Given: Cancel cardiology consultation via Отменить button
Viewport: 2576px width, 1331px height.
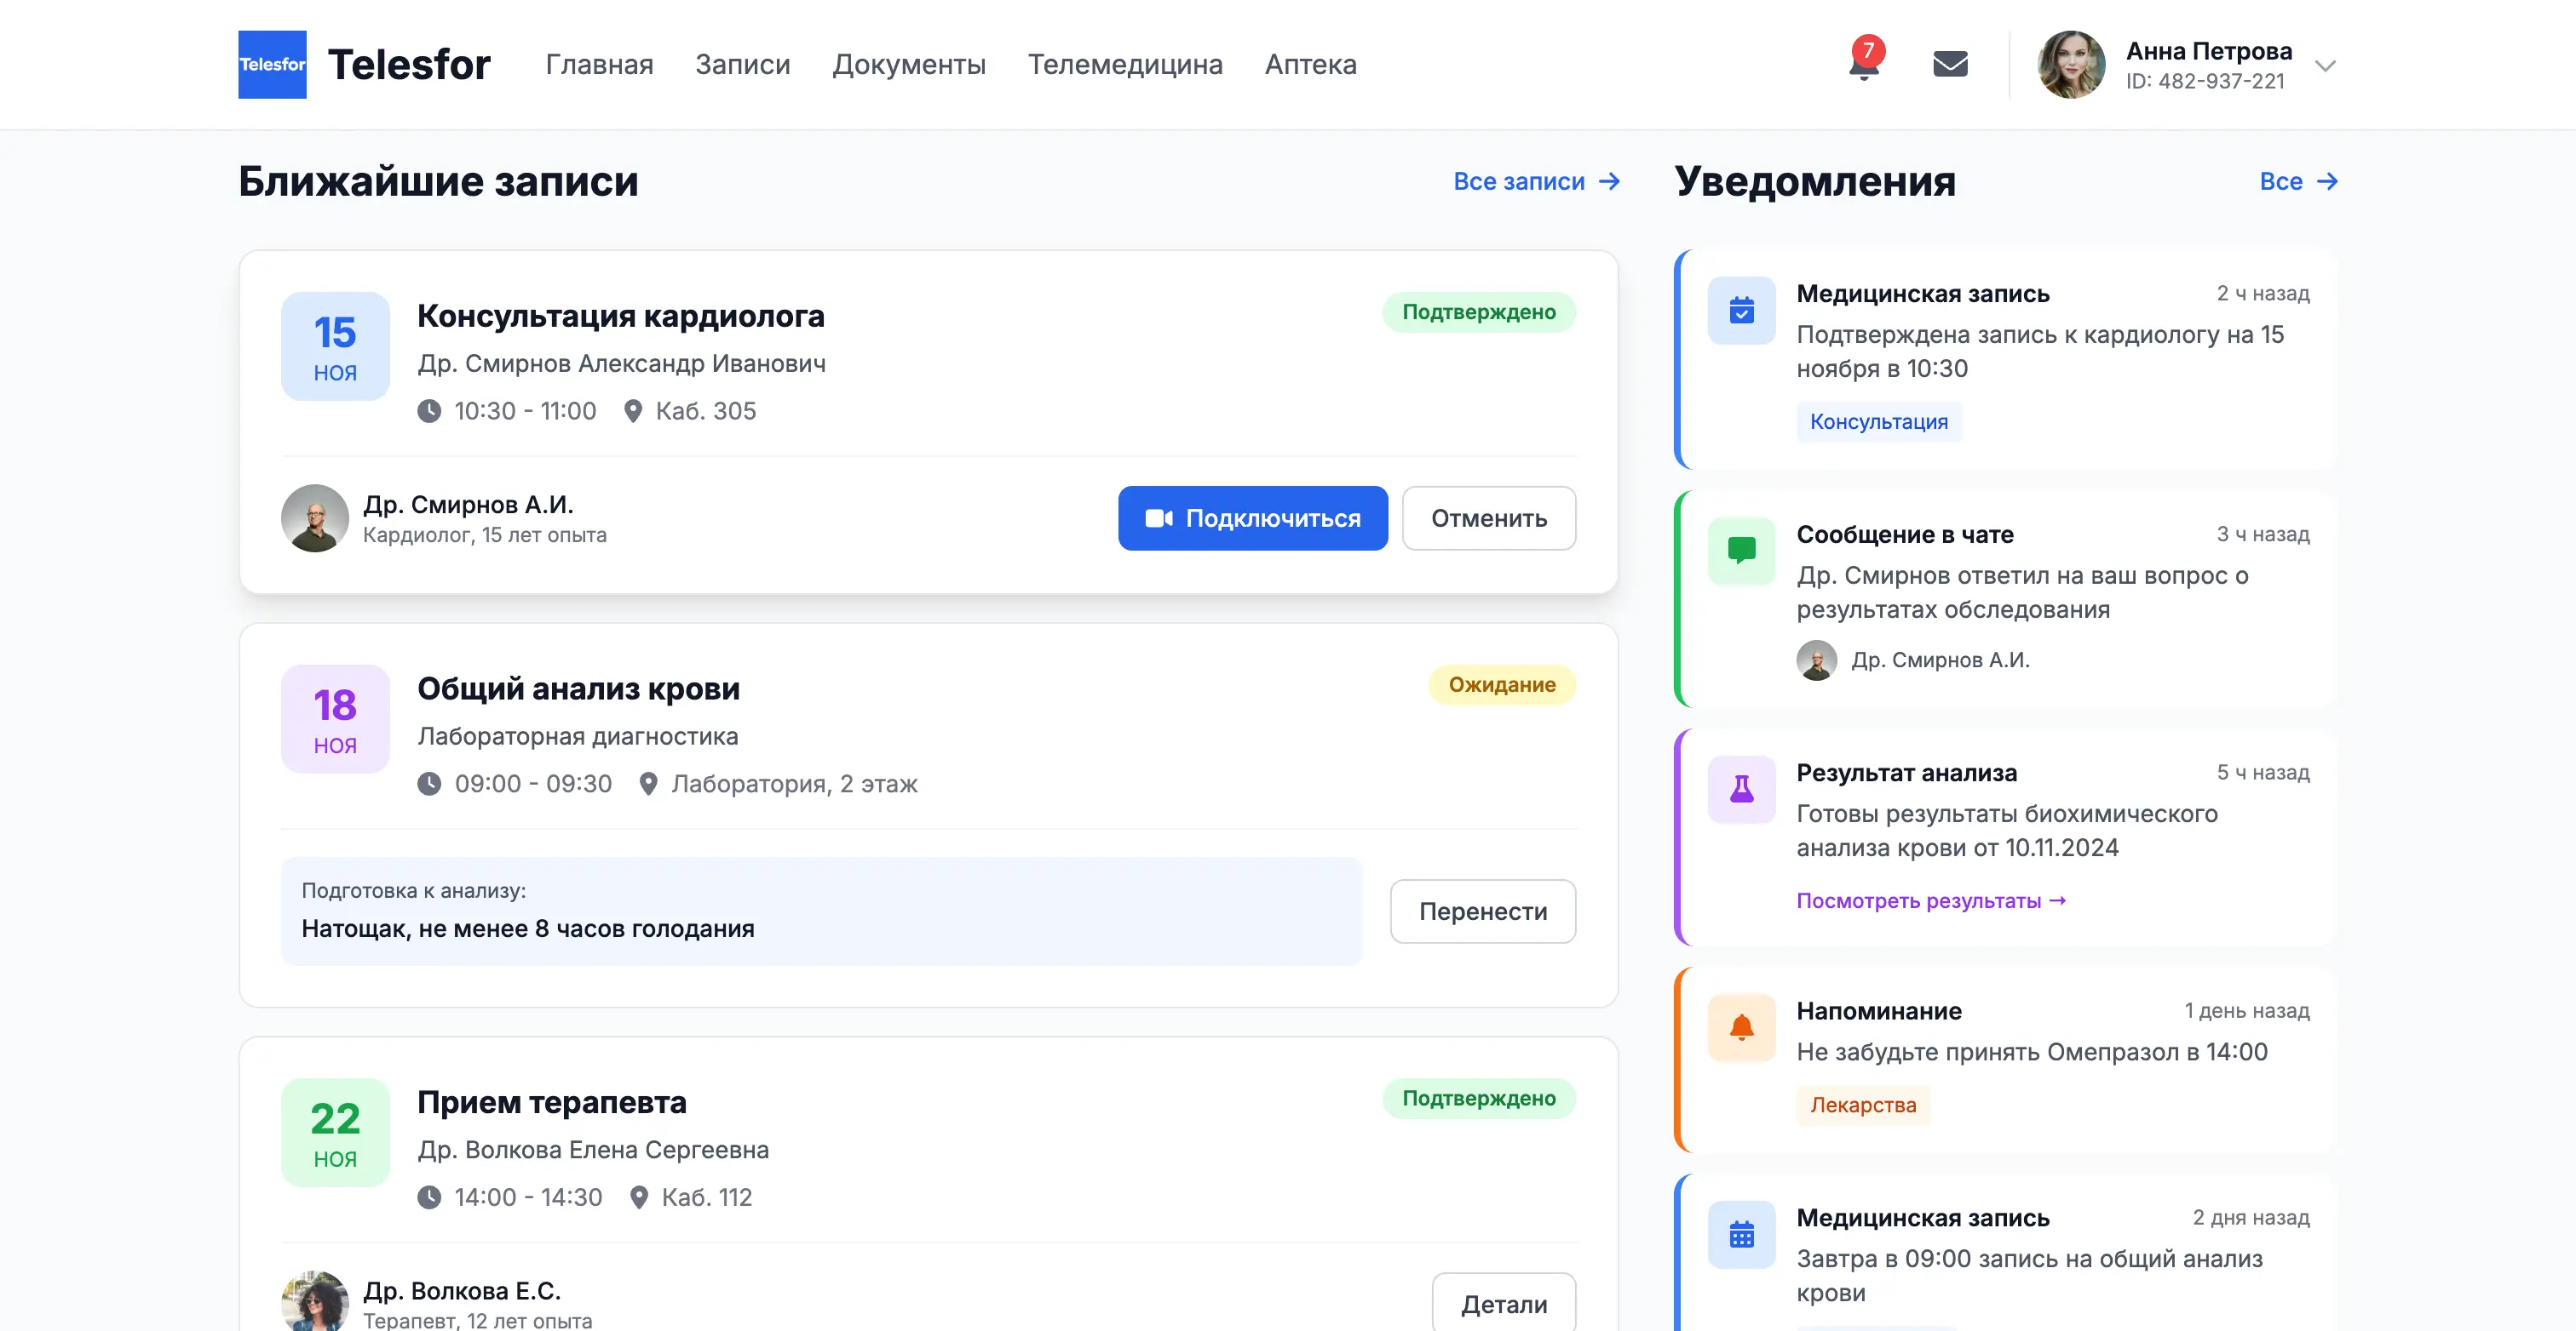Looking at the screenshot, I should point(1489,517).
